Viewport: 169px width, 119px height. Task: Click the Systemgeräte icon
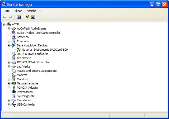click(14, 96)
